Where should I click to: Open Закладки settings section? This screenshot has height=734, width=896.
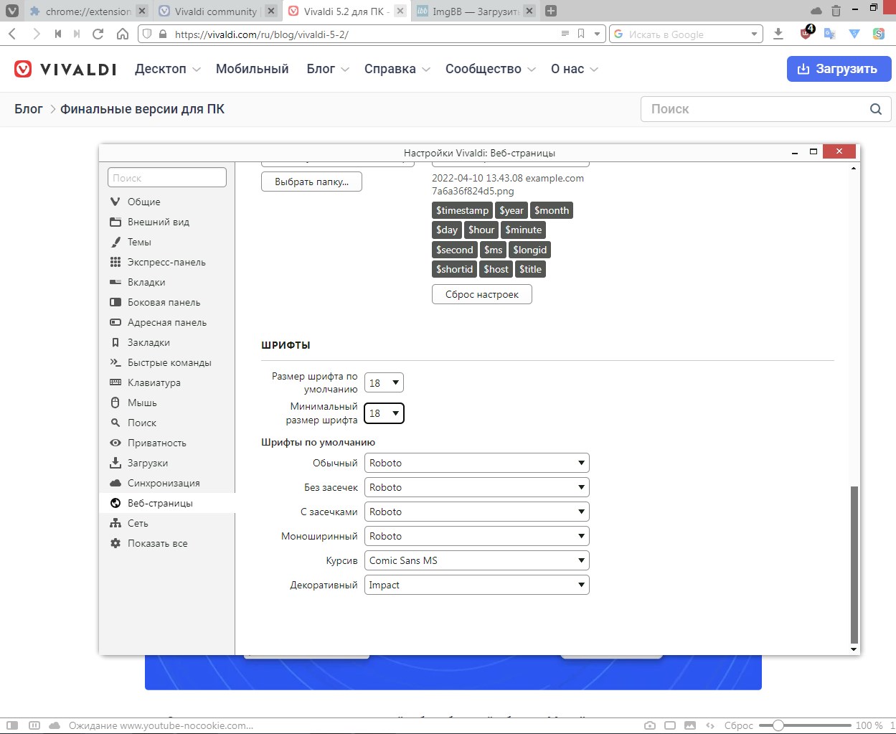tap(148, 342)
